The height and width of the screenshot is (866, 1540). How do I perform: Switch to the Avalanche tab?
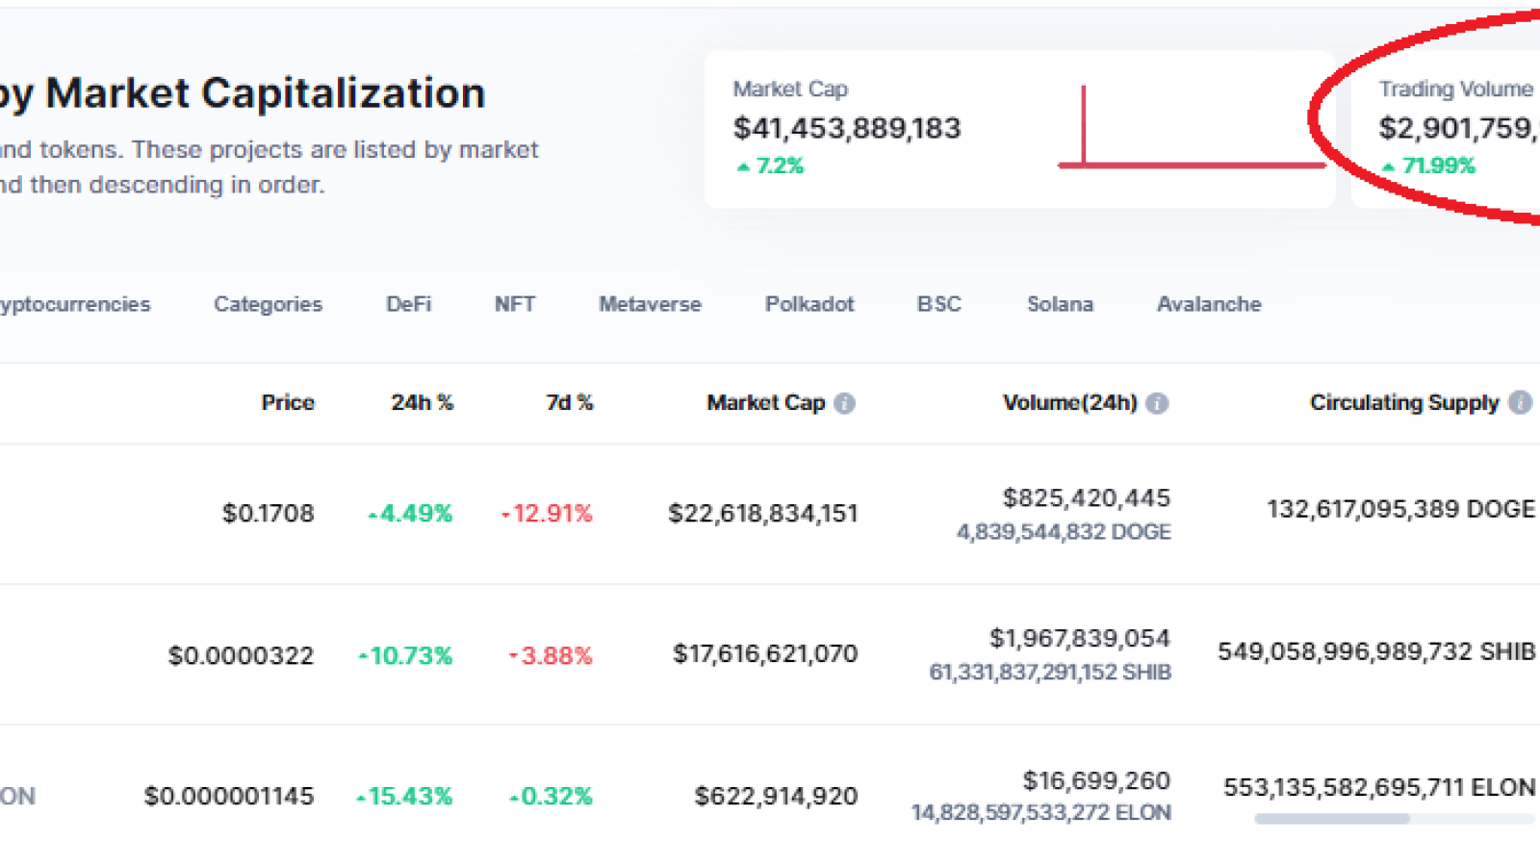1209,304
